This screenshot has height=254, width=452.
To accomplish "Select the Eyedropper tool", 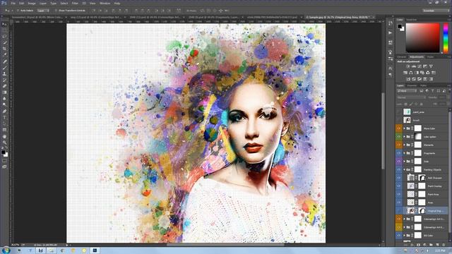I will tap(4, 55).
